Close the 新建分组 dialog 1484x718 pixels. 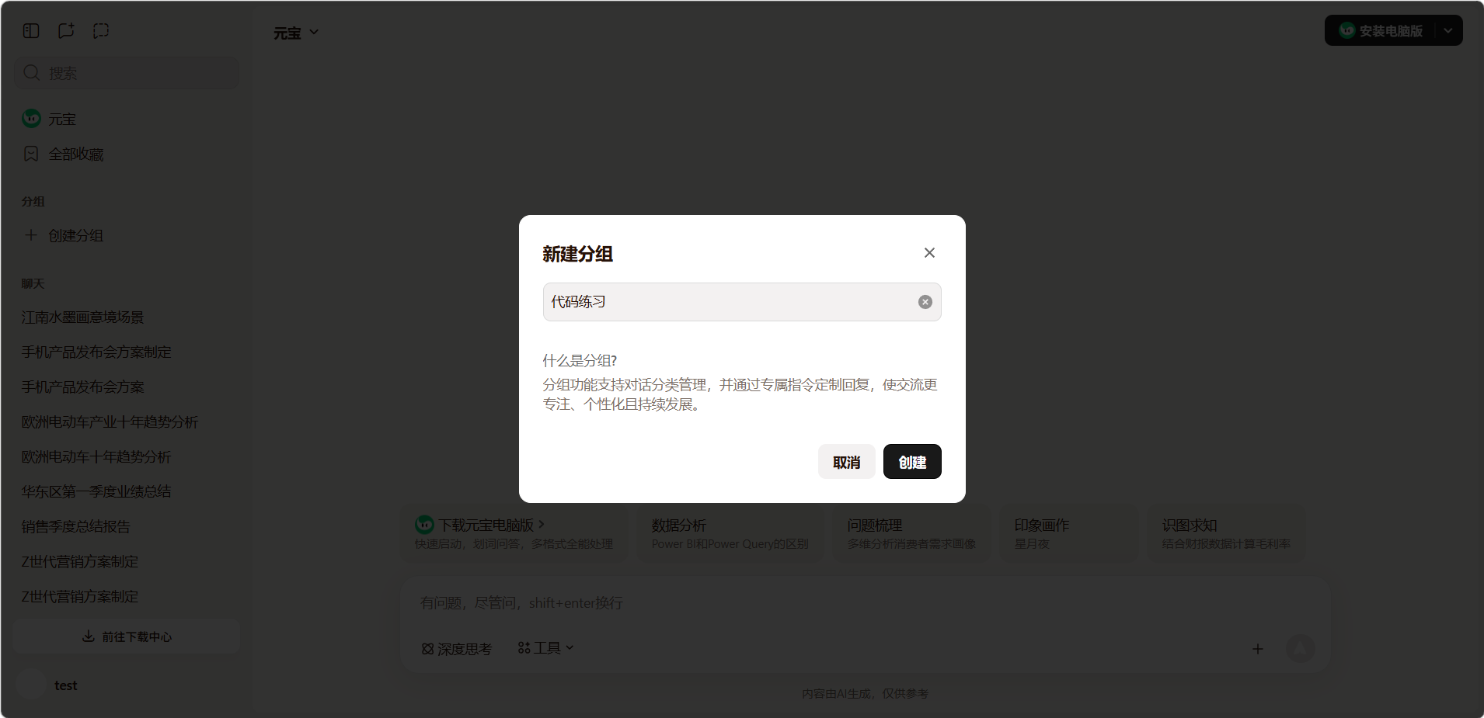point(929,253)
